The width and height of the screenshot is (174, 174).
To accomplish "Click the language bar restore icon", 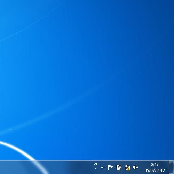I will click(x=96, y=164).
